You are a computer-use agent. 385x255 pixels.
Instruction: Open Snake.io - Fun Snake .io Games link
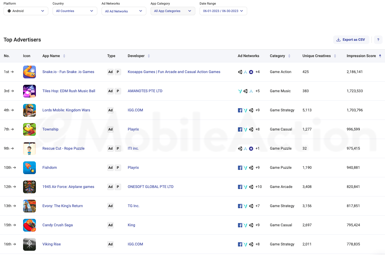pos(68,72)
